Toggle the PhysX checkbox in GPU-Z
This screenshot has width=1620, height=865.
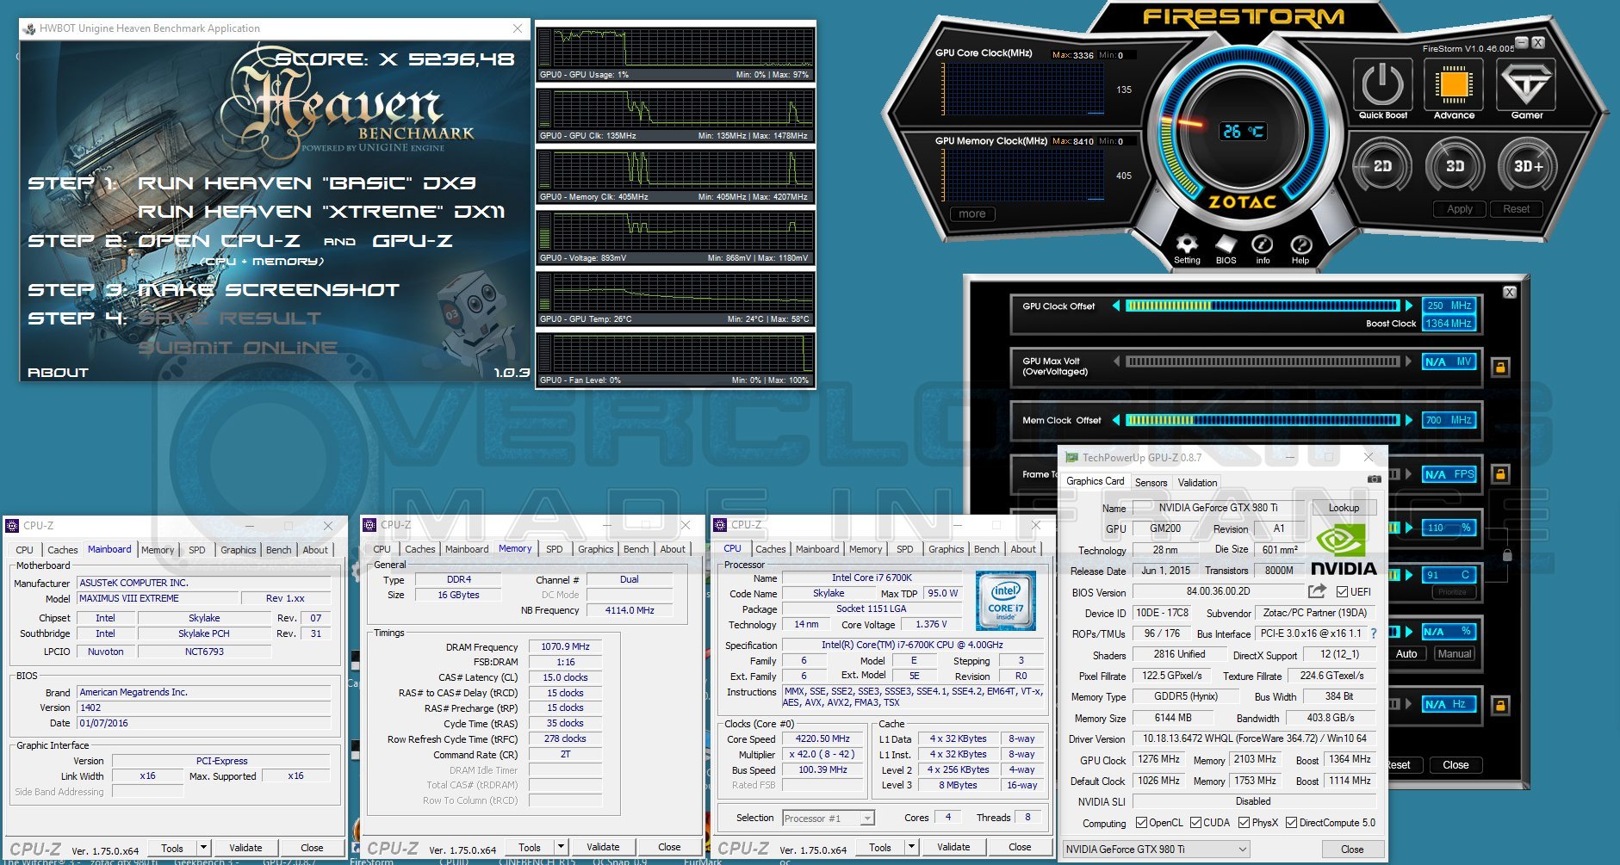coord(1244,823)
